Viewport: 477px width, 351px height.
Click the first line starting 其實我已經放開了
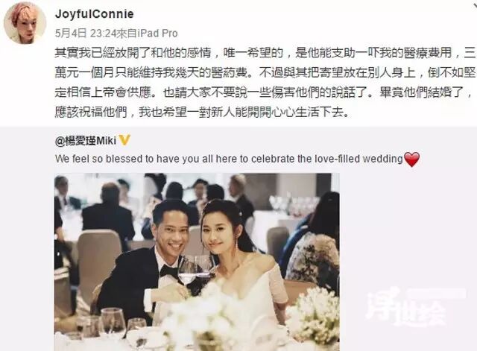click(x=265, y=53)
